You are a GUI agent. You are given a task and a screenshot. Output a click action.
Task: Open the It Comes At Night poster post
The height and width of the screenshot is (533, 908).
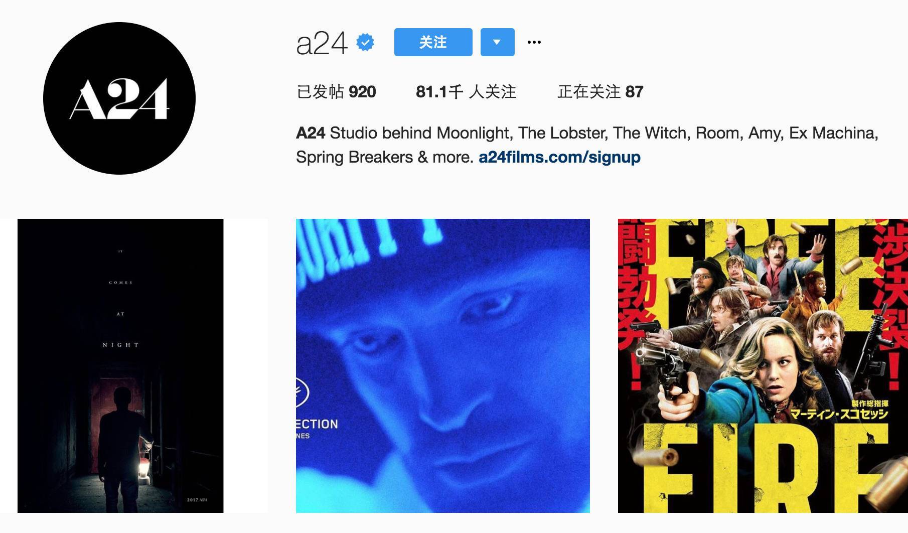[120, 366]
